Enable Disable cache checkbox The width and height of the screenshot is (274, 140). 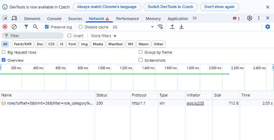pyautogui.click(x=80, y=27)
